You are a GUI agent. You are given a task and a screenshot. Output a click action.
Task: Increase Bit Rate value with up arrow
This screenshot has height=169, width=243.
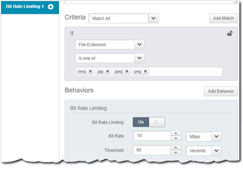[175, 134]
